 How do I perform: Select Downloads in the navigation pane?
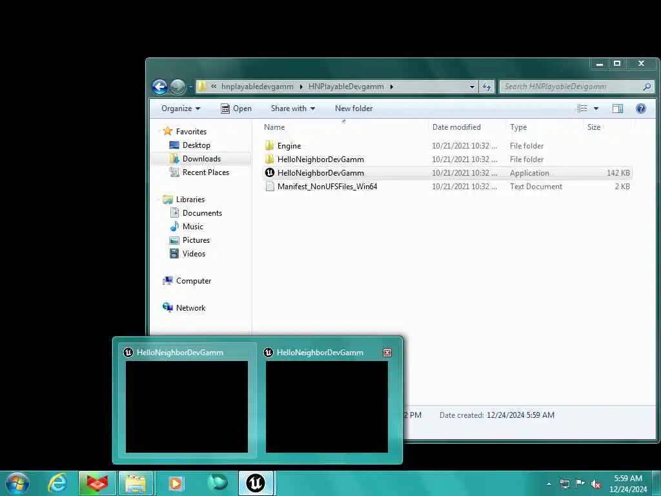[201, 159]
